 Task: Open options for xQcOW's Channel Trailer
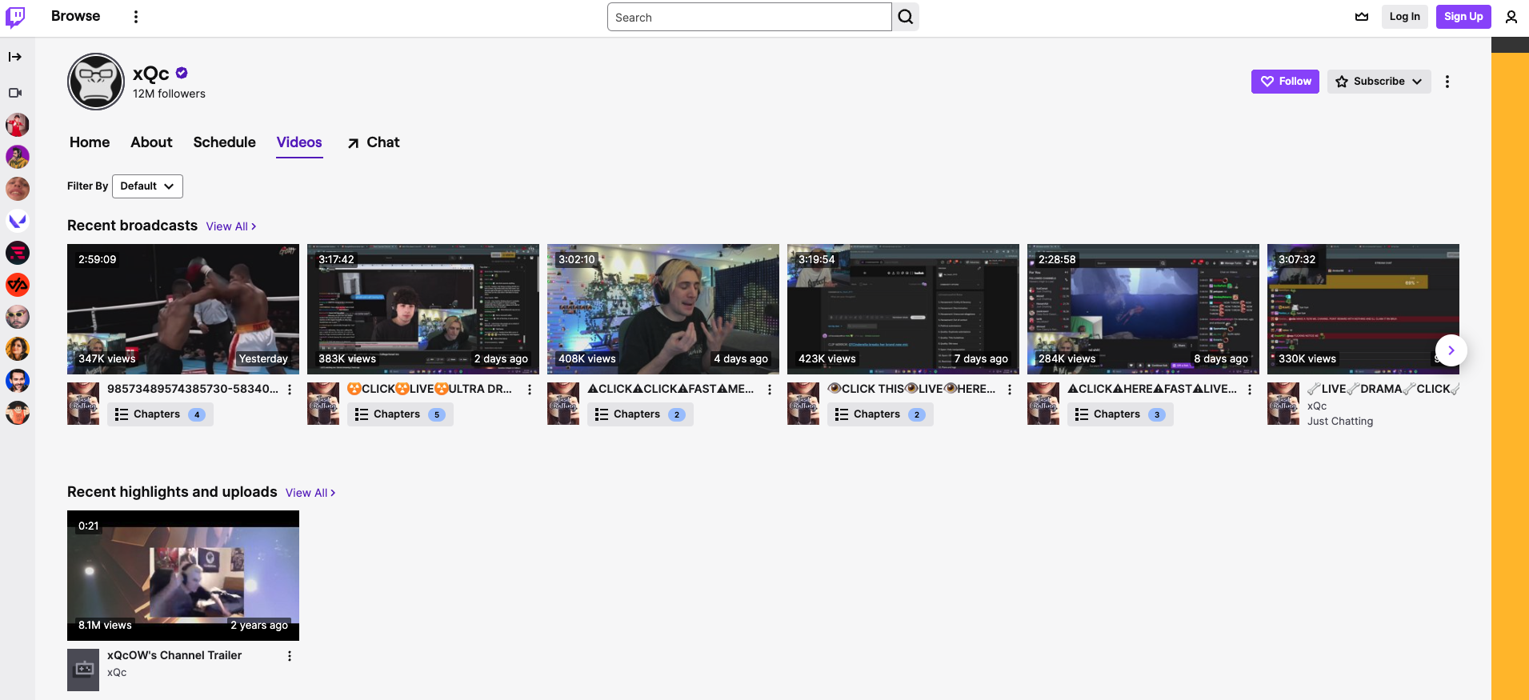pos(290,656)
